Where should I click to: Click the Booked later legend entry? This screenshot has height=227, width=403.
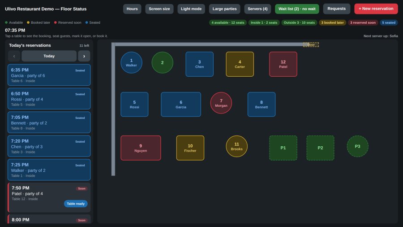point(39,22)
